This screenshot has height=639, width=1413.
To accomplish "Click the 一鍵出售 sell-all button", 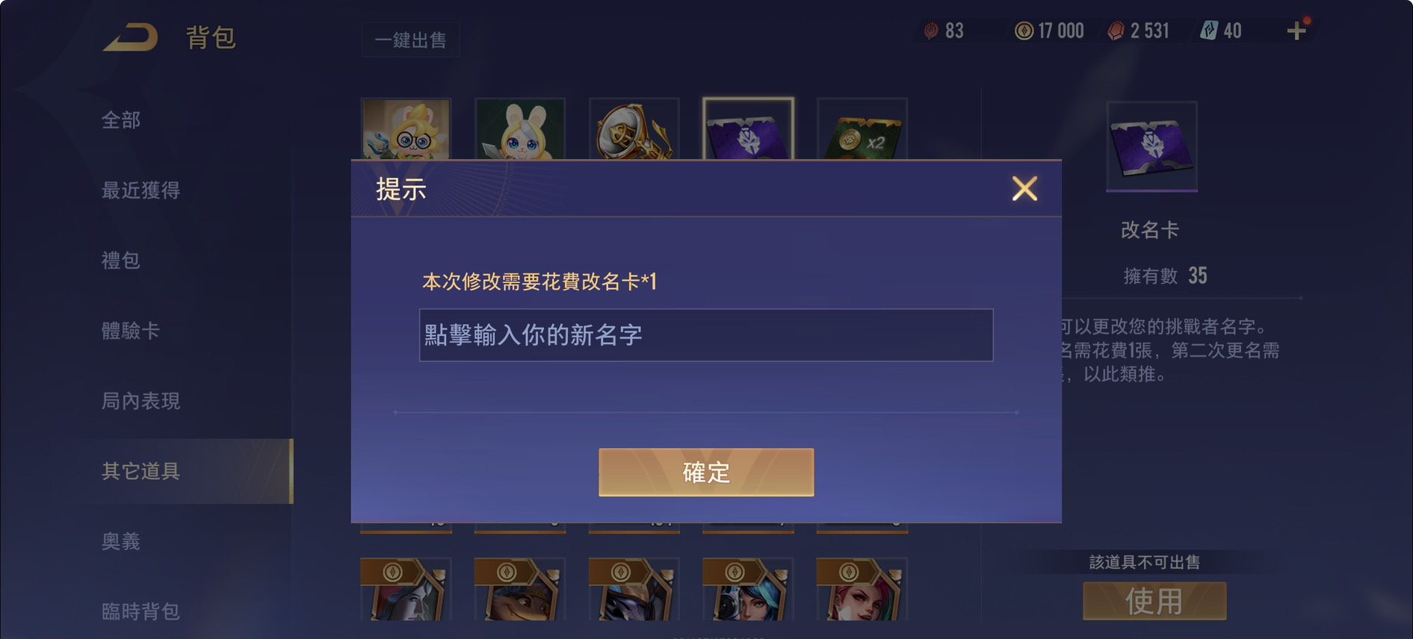I will (x=410, y=40).
